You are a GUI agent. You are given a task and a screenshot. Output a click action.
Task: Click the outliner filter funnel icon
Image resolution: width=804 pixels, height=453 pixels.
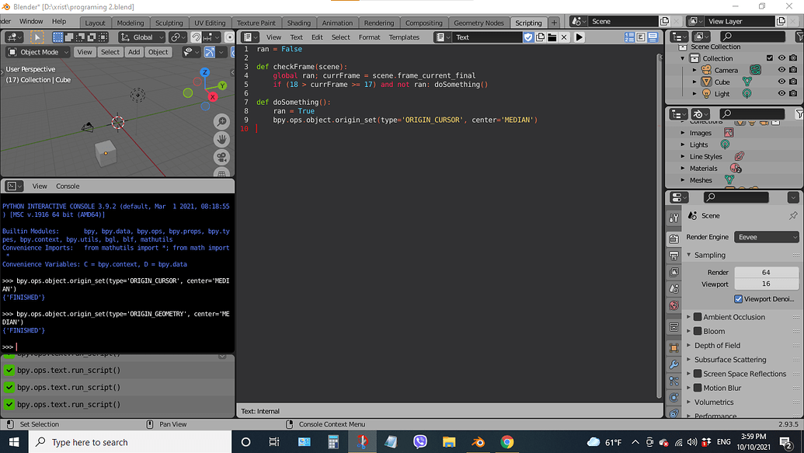[799, 37]
